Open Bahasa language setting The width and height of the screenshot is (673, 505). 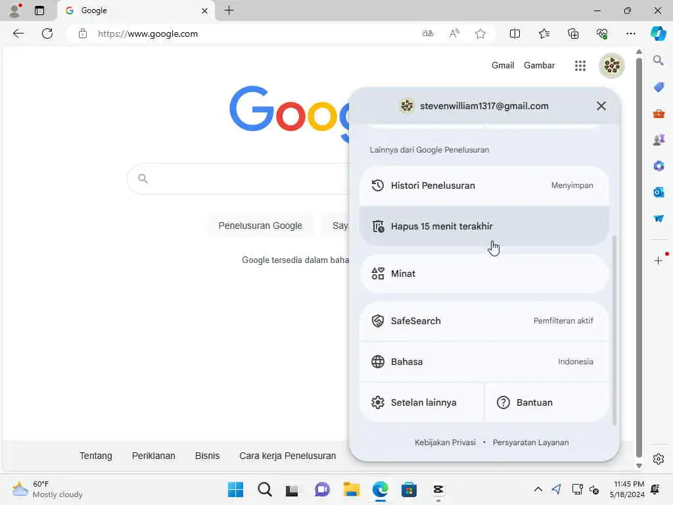click(x=484, y=362)
